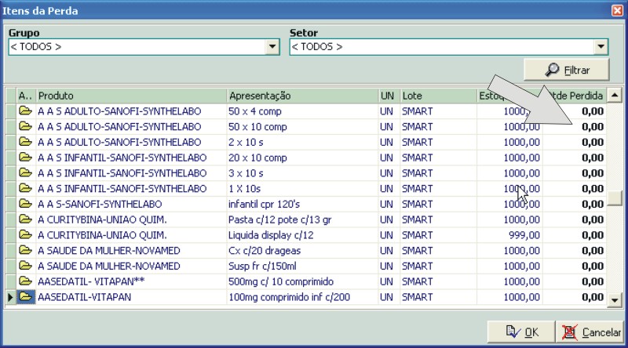Image resolution: width=628 pixels, height=348 pixels.
Task: Sort by the Produto column header
Action: tap(131, 96)
